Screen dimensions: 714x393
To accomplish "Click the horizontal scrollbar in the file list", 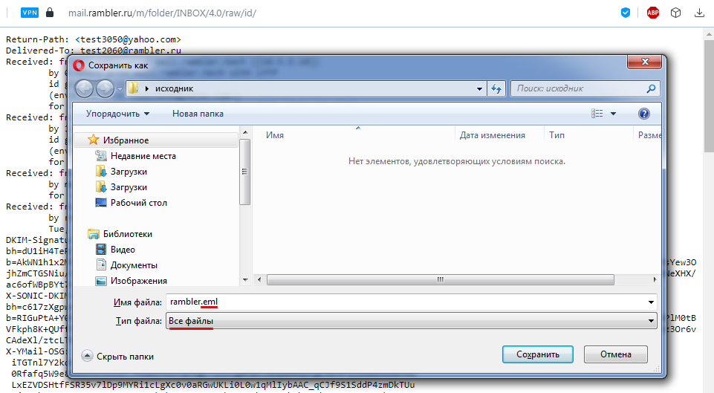I will click(440, 279).
